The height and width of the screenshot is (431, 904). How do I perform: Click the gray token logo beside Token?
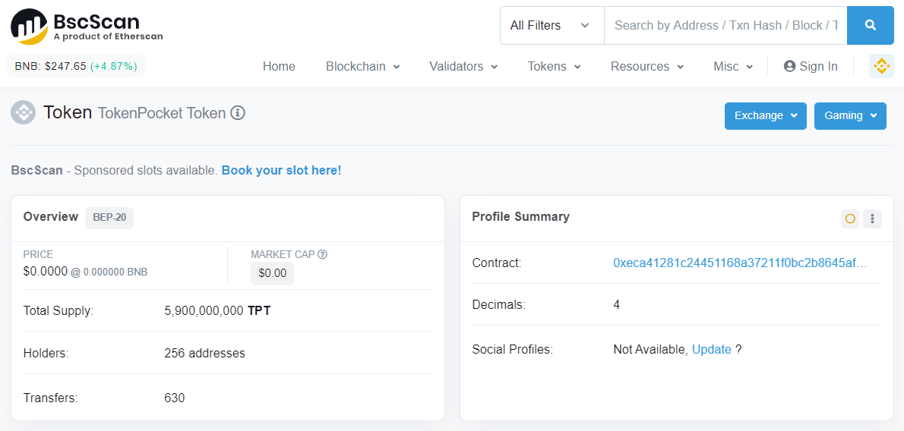click(24, 112)
